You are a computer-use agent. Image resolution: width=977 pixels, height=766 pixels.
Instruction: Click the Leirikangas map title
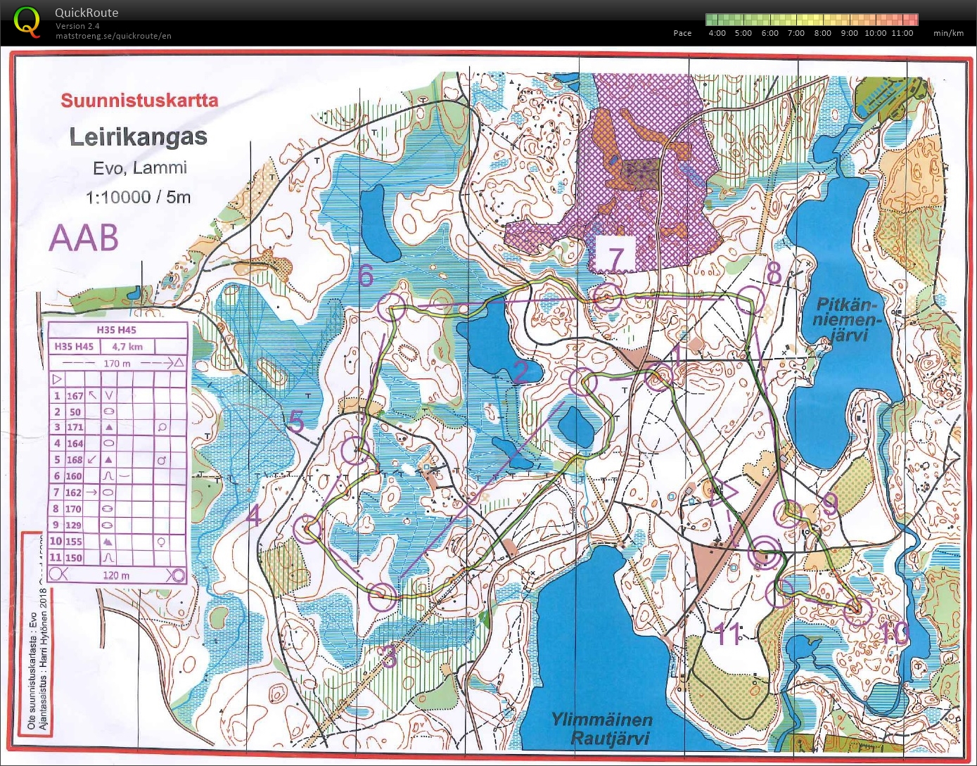click(139, 136)
